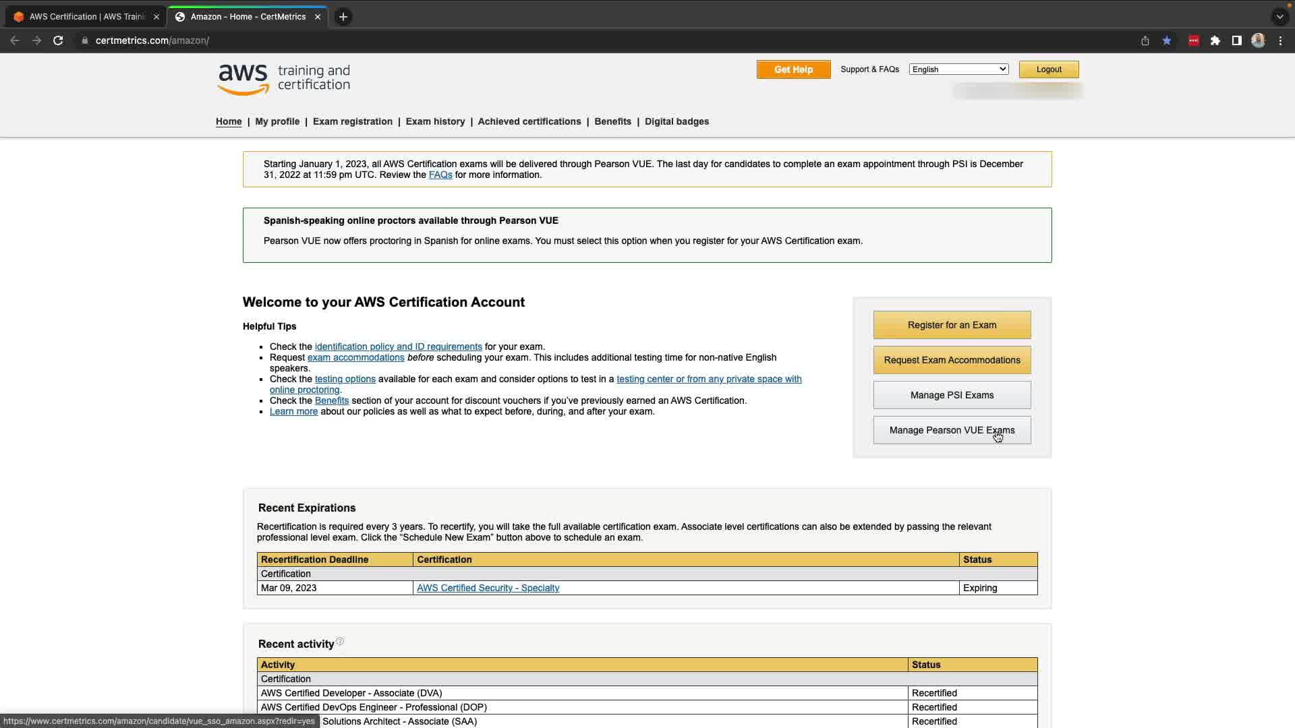This screenshot has width=1295, height=728.
Task: Open the AWS Certified Security - Specialty link
Action: 488,588
